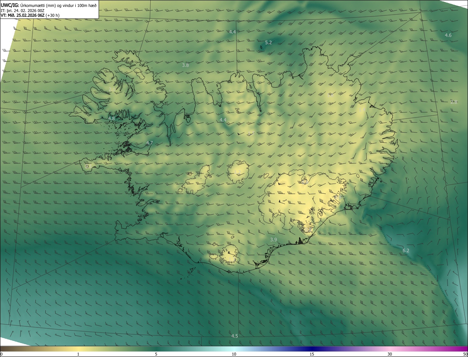Click the 4.7 value label

149,143
